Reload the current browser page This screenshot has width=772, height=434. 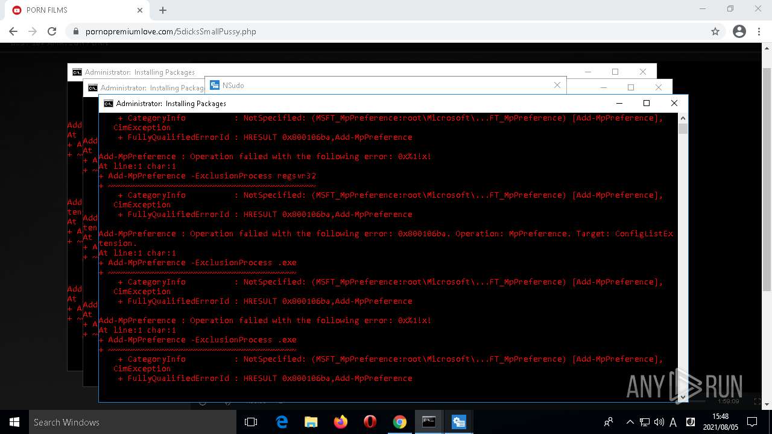click(x=52, y=31)
